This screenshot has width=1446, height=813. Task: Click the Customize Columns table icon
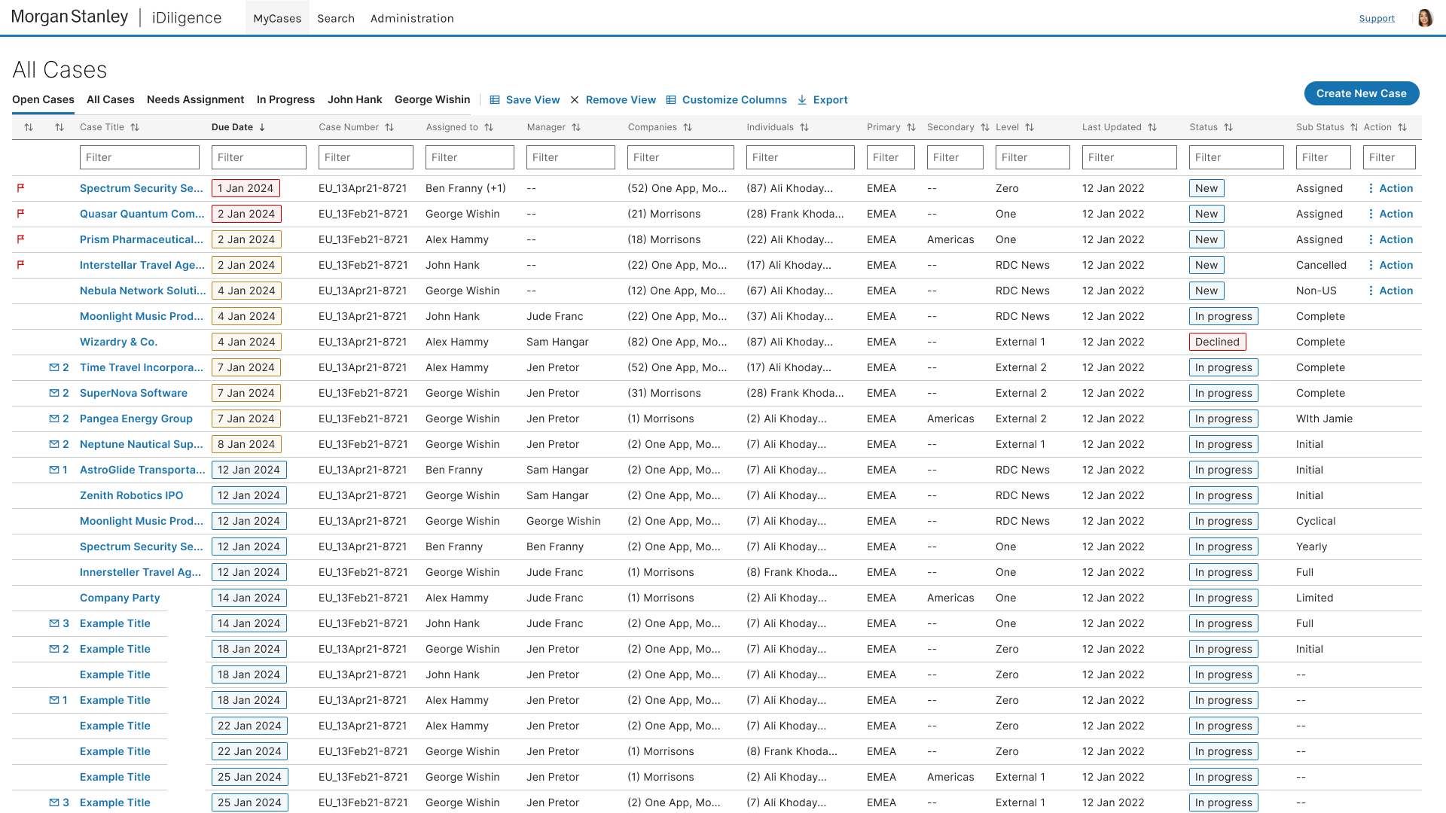tap(671, 100)
